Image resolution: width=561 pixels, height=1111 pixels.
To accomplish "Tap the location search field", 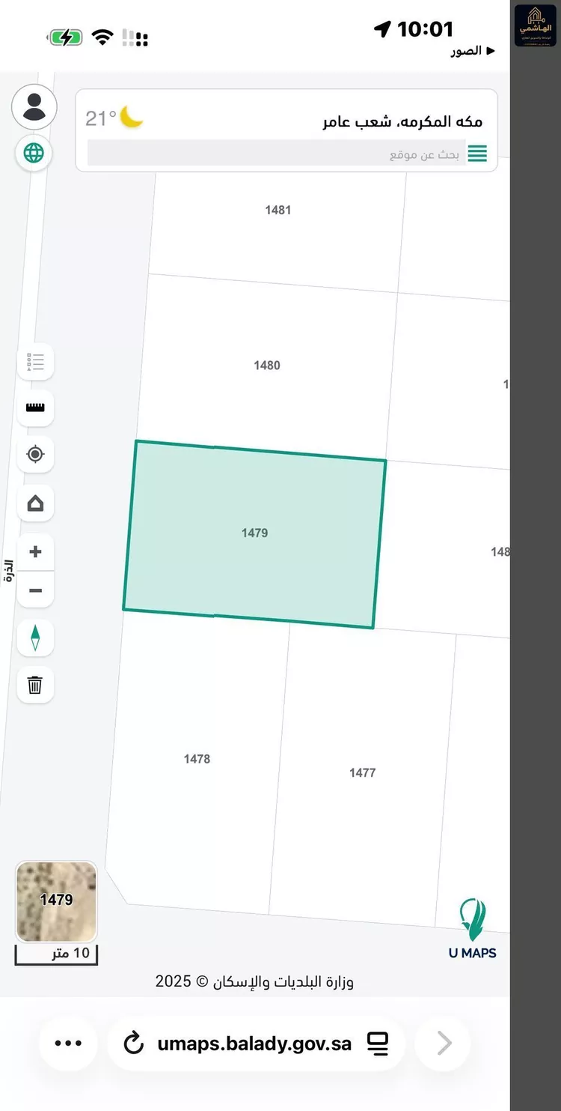I will pyautogui.click(x=277, y=154).
